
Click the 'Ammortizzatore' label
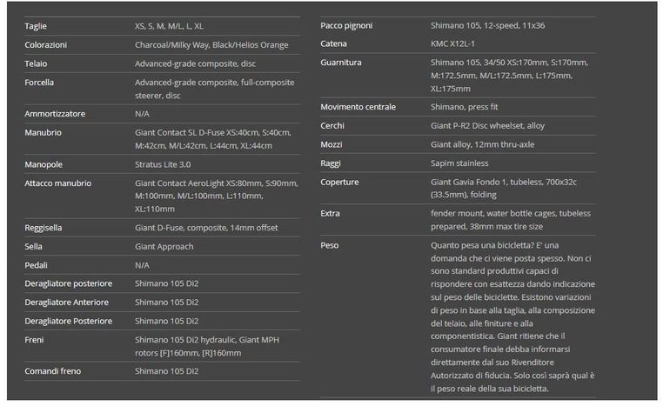tap(55, 114)
